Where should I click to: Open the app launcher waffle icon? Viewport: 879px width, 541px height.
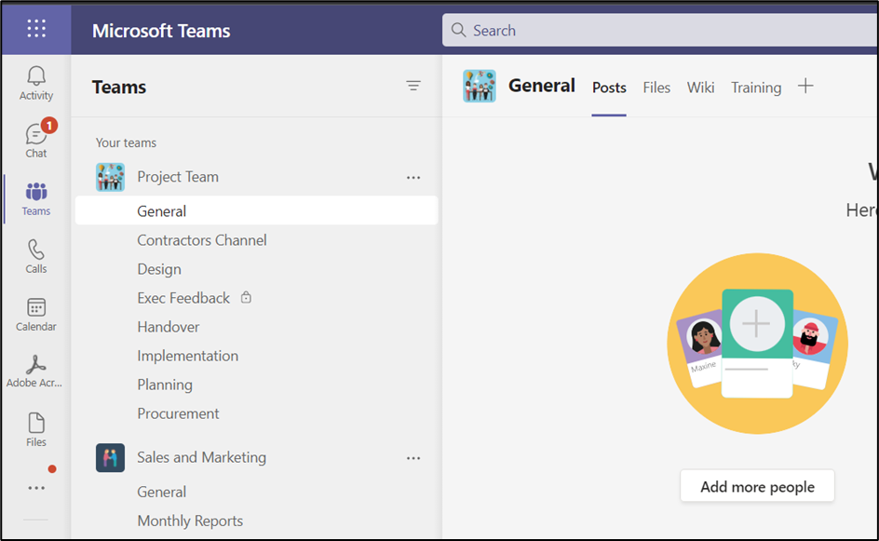click(x=36, y=28)
